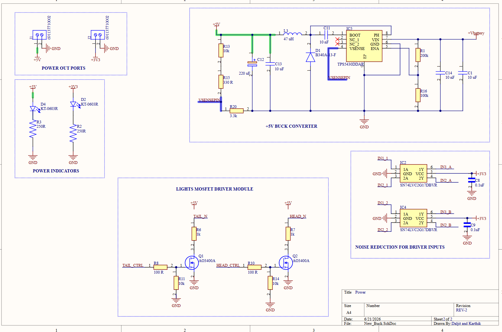Click the '+Vbattery' power port label
The height and width of the screenshot is (332, 502).
coord(476,33)
